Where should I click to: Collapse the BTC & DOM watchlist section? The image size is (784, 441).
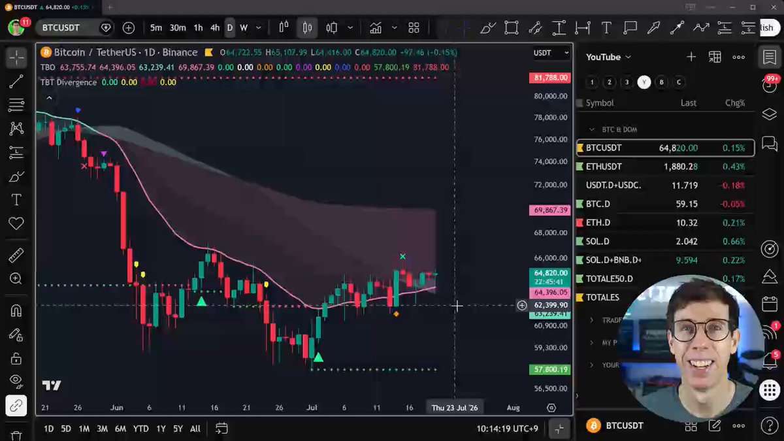[x=592, y=129]
